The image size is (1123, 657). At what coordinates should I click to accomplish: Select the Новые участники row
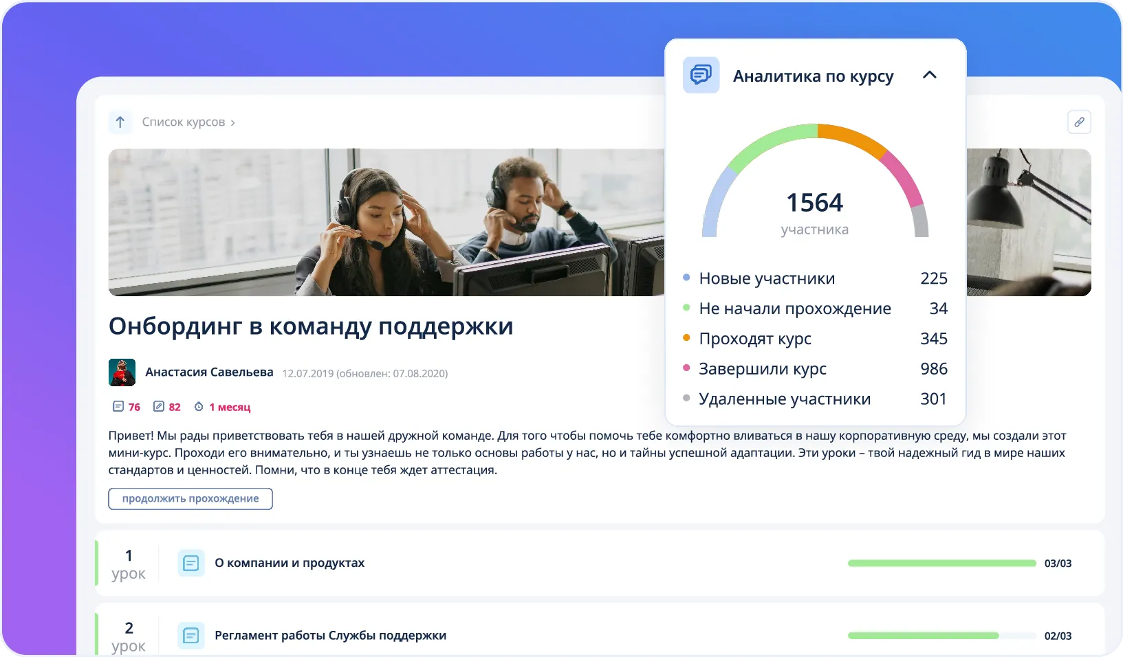pos(815,278)
